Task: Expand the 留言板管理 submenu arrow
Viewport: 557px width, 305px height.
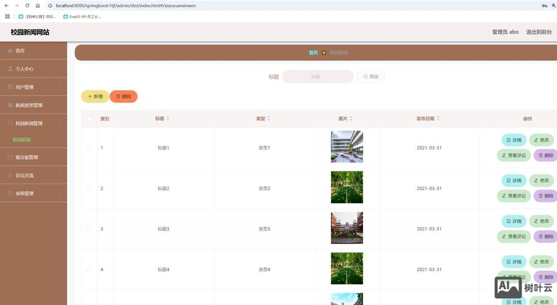Action: (x=59, y=157)
